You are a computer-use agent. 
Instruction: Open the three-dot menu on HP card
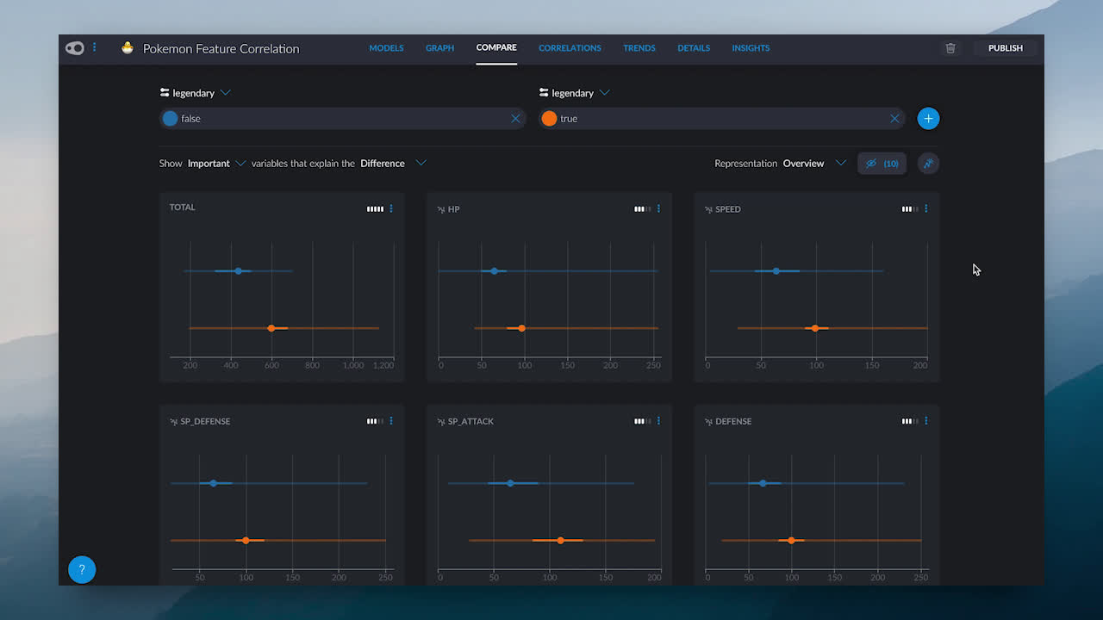coord(658,208)
